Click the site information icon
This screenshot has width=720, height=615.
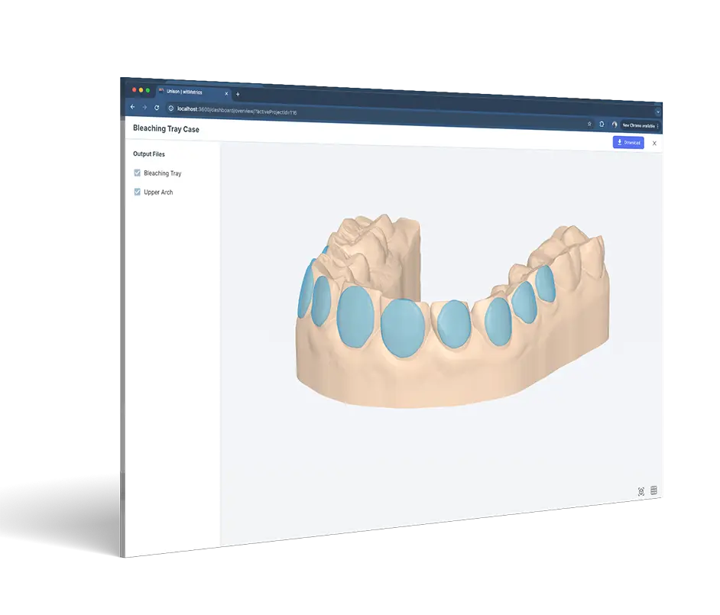pos(170,108)
